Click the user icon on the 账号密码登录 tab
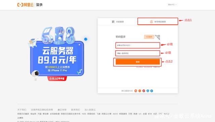This screenshot has height=122, width=215. [x=152, y=22]
